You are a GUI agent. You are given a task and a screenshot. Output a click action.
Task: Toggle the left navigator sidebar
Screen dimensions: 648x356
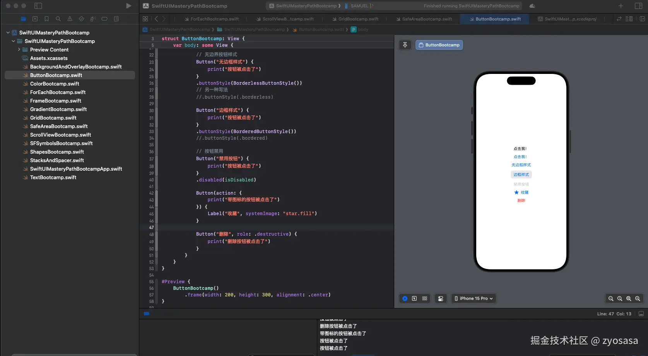(x=38, y=6)
